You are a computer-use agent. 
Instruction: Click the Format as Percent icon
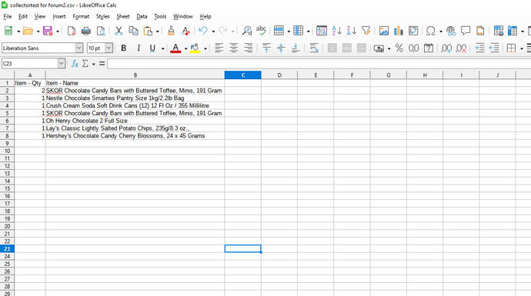tap(399, 48)
